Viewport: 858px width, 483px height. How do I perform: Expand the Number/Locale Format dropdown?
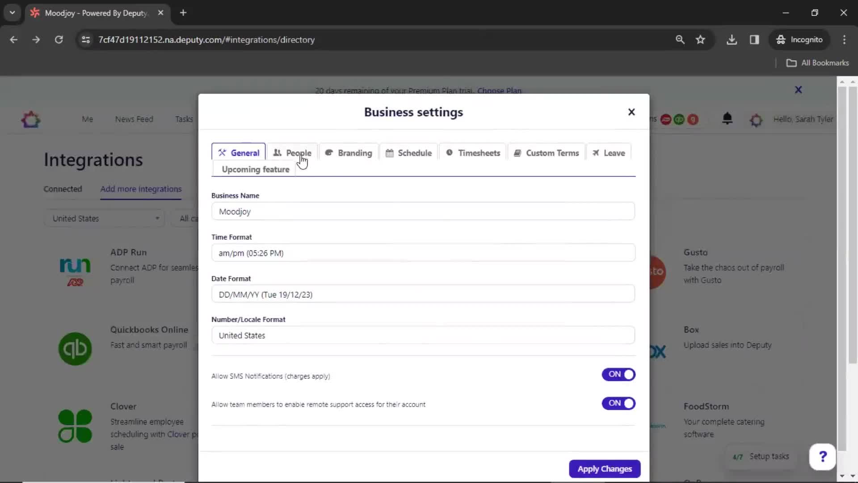point(423,335)
